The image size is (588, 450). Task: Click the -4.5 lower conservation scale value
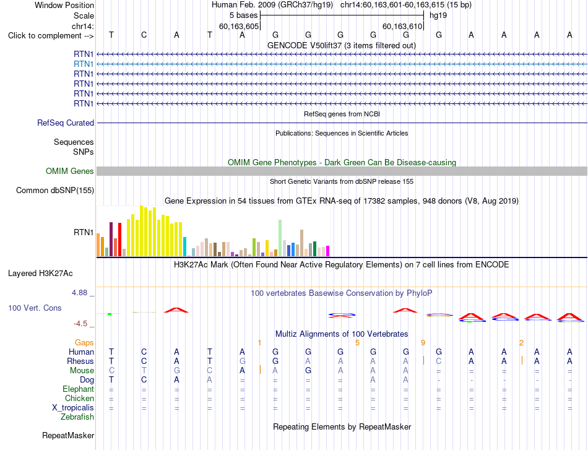(80, 324)
